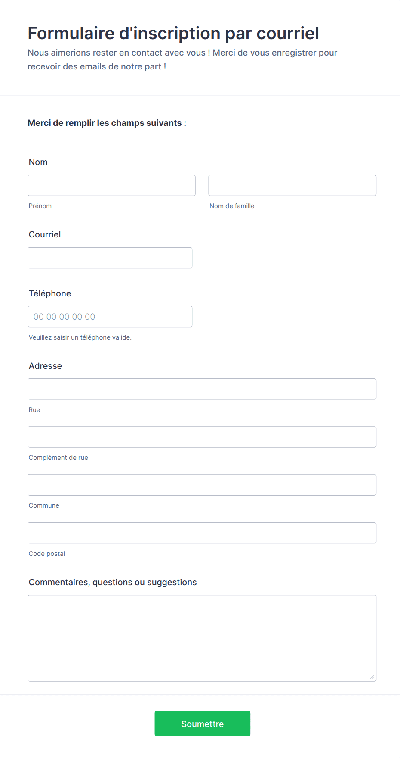The width and height of the screenshot is (400, 758).
Task: Click into the Courriel email field
Action: click(x=110, y=258)
